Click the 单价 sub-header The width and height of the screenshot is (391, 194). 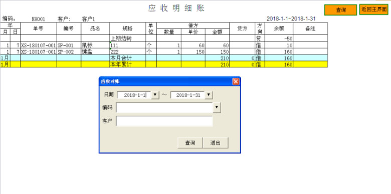pyautogui.click(x=193, y=32)
